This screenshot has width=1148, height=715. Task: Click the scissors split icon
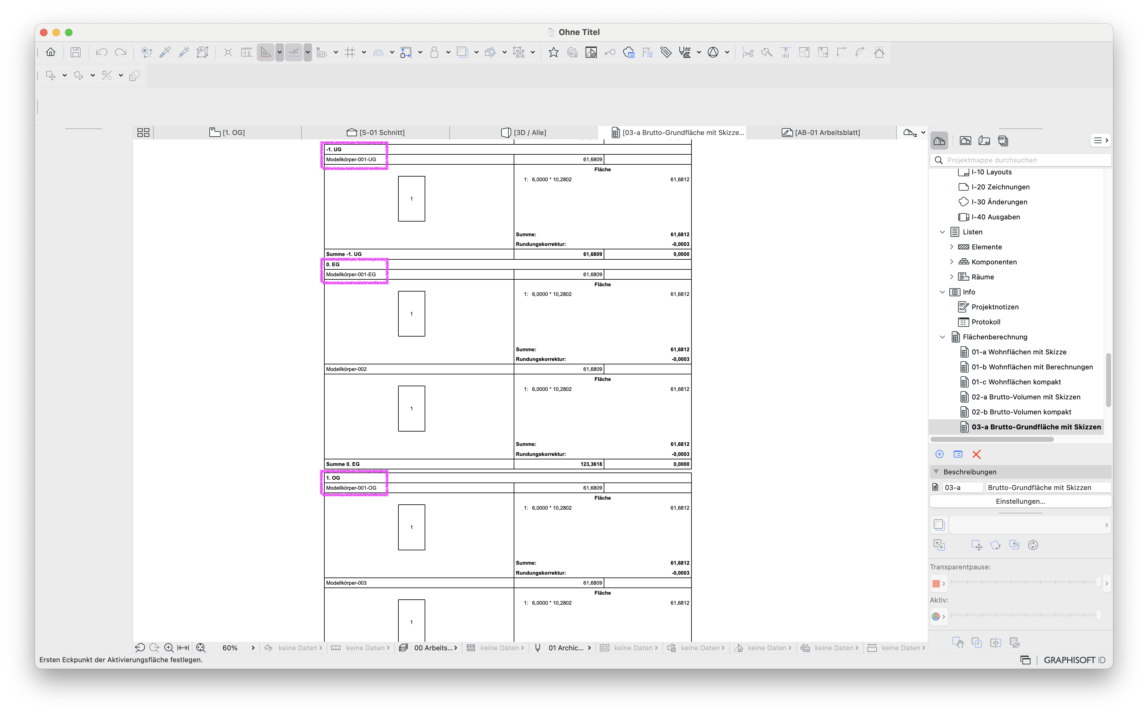(x=747, y=52)
